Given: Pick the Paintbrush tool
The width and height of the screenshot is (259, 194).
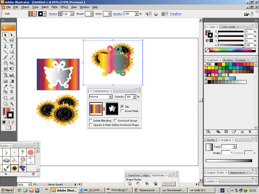Looking at the screenshot, I should point(5,57).
